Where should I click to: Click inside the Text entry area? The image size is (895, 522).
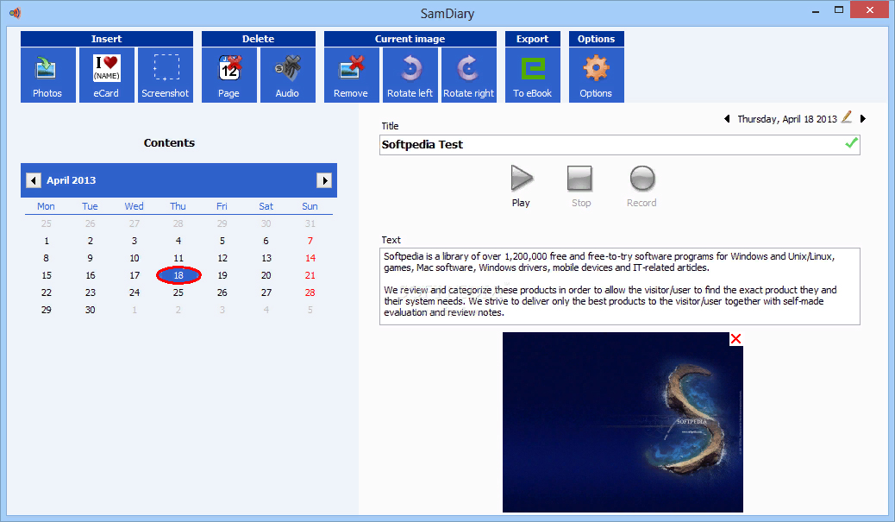(620, 286)
